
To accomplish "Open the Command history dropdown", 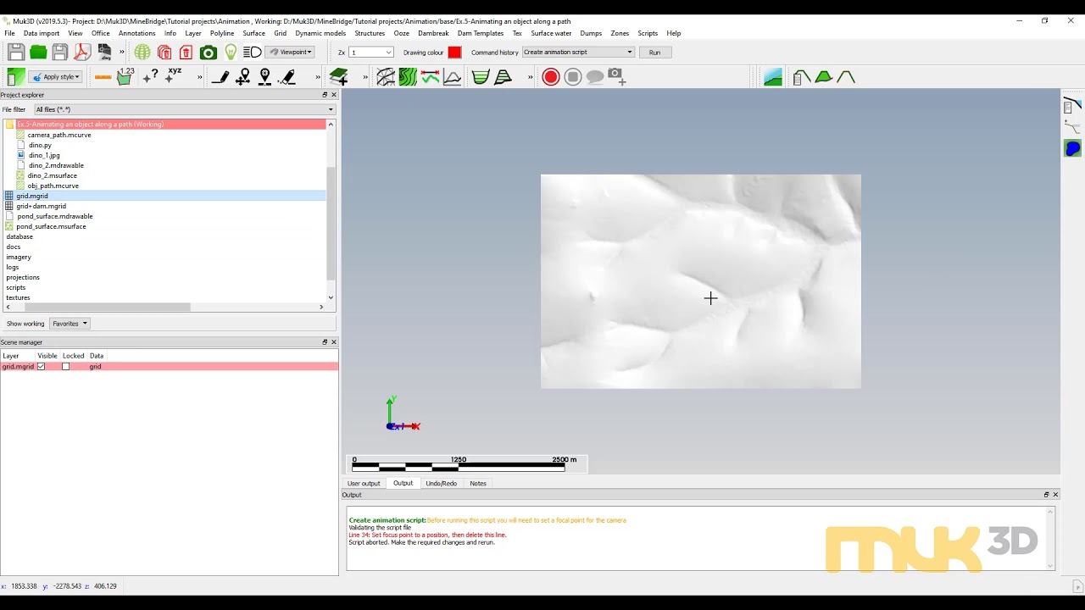I will click(578, 53).
